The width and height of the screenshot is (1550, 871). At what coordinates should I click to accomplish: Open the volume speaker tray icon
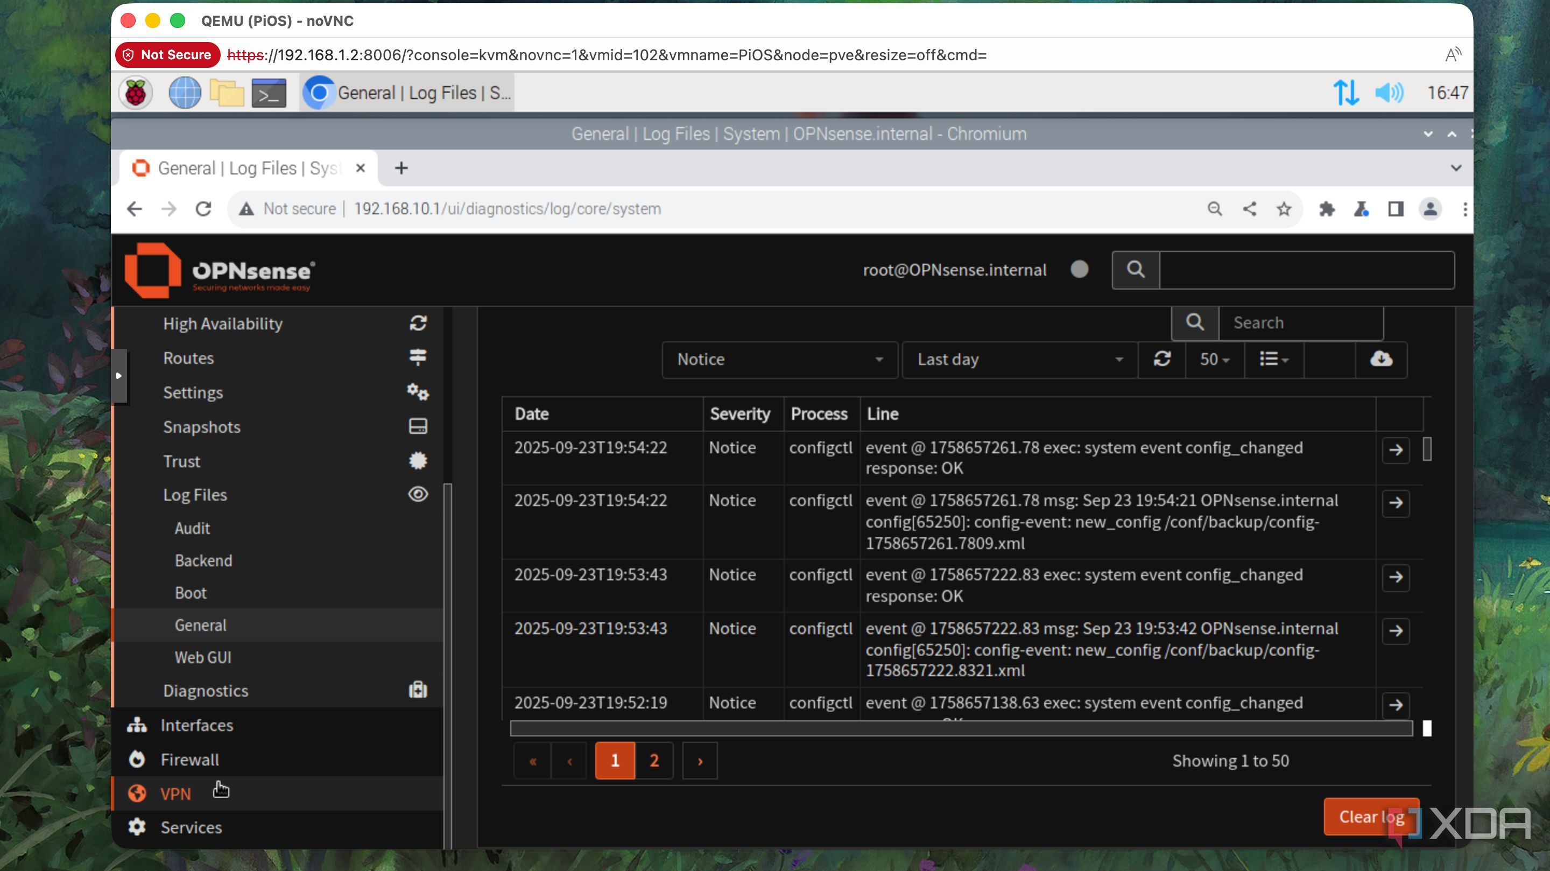pos(1388,93)
